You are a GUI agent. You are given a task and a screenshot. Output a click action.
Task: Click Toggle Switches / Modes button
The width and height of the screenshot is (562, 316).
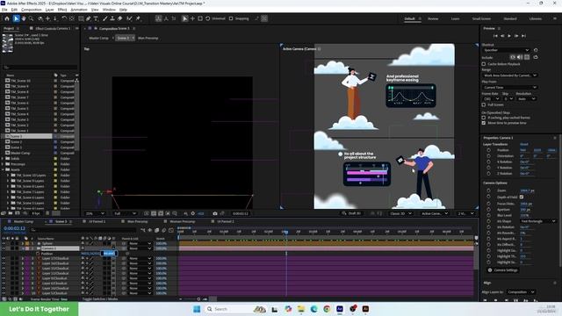100,298
